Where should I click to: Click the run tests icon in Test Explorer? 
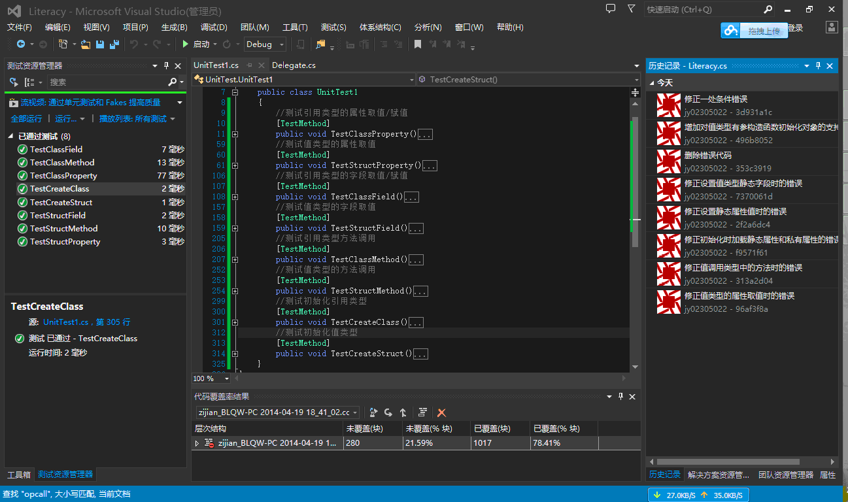[x=14, y=82]
